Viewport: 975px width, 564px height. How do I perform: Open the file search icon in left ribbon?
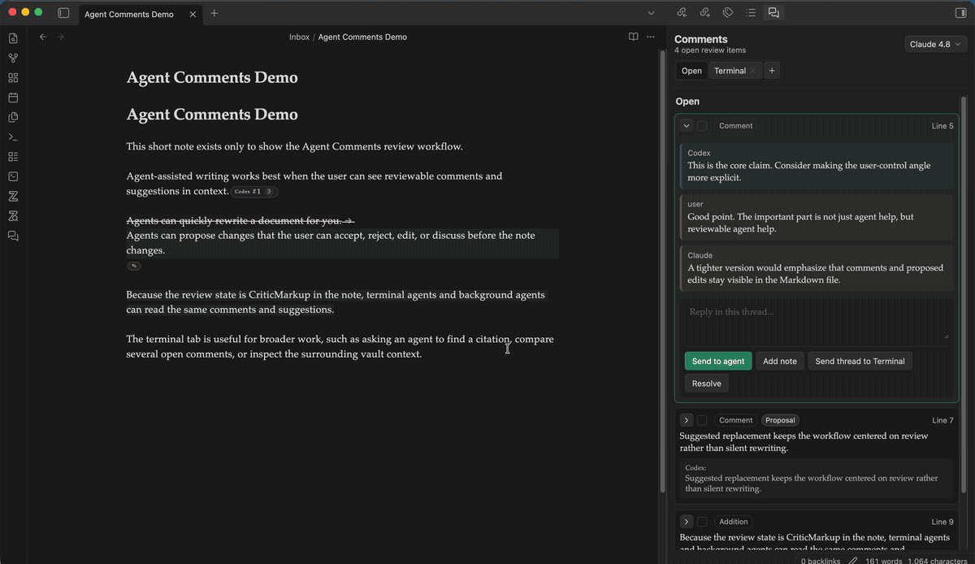pyautogui.click(x=13, y=38)
